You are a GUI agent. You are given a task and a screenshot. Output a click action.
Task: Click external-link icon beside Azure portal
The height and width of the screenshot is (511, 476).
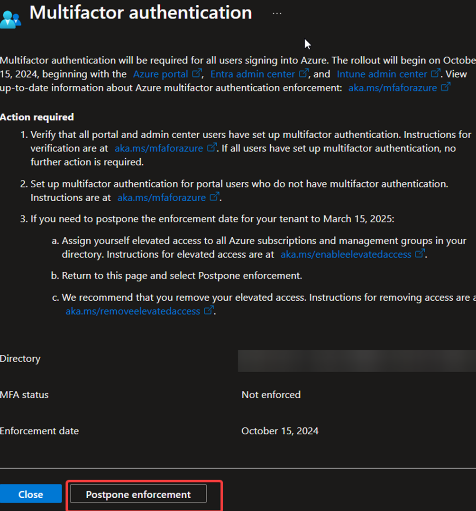tap(197, 74)
